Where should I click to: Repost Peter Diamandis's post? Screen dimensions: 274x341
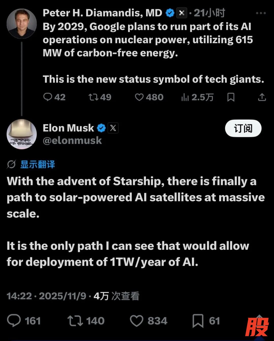pos(94,97)
